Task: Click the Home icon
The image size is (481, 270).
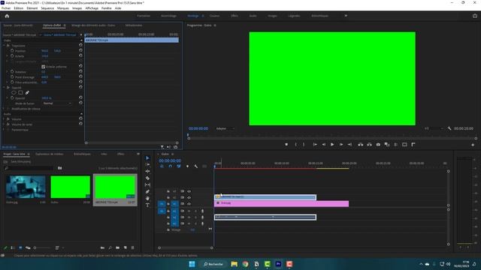Action: (x=7, y=16)
